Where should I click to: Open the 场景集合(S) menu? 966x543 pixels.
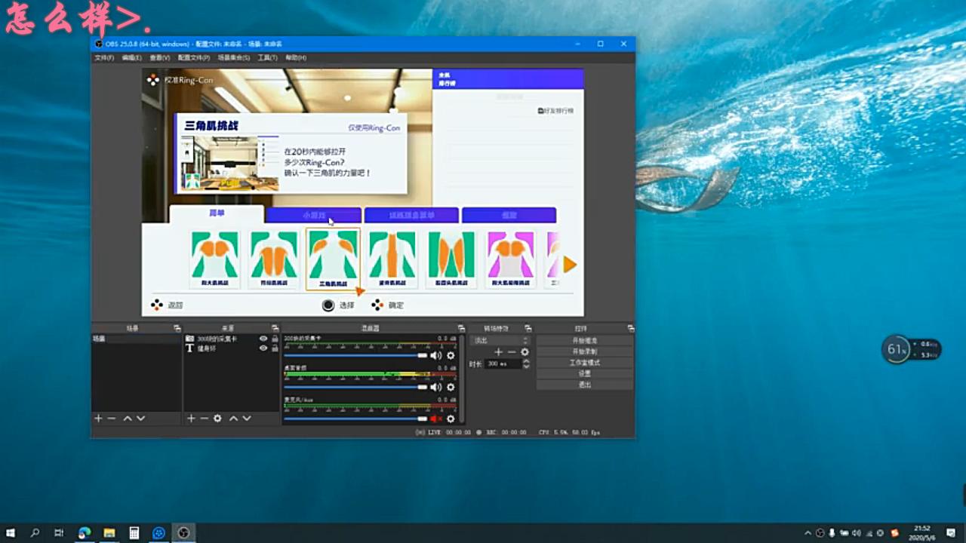(234, 58)
